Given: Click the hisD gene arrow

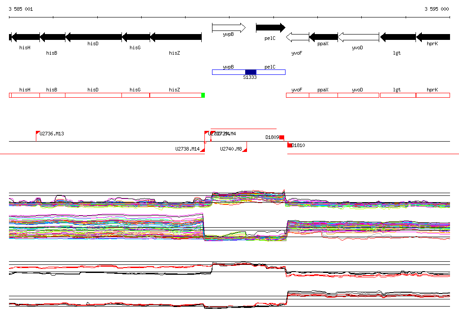Looking at the screenshot, I should coord(94,37).
